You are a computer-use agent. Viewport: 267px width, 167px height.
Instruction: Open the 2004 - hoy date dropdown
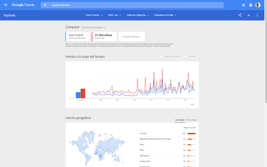coord(115,15)
